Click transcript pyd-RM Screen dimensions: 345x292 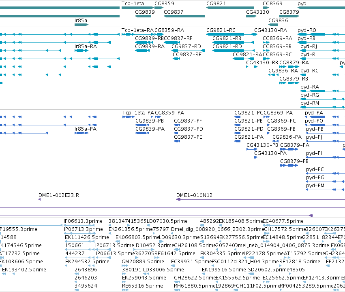pyautogui.click(x=310, y=103)
